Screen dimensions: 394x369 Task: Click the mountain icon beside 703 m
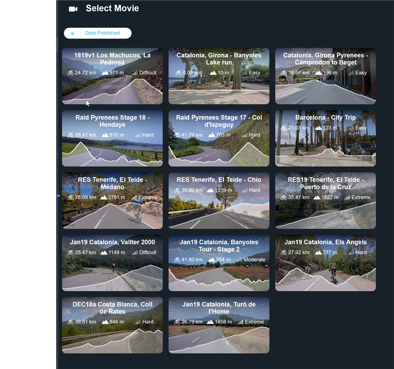pos(212,135)
